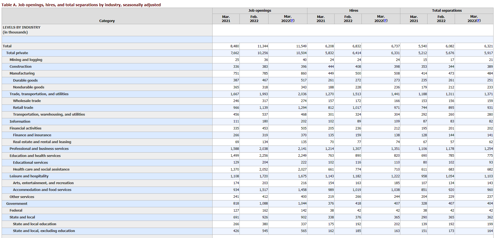Click the 'Hires' group header
496x238 pixels.
point(354,11)
